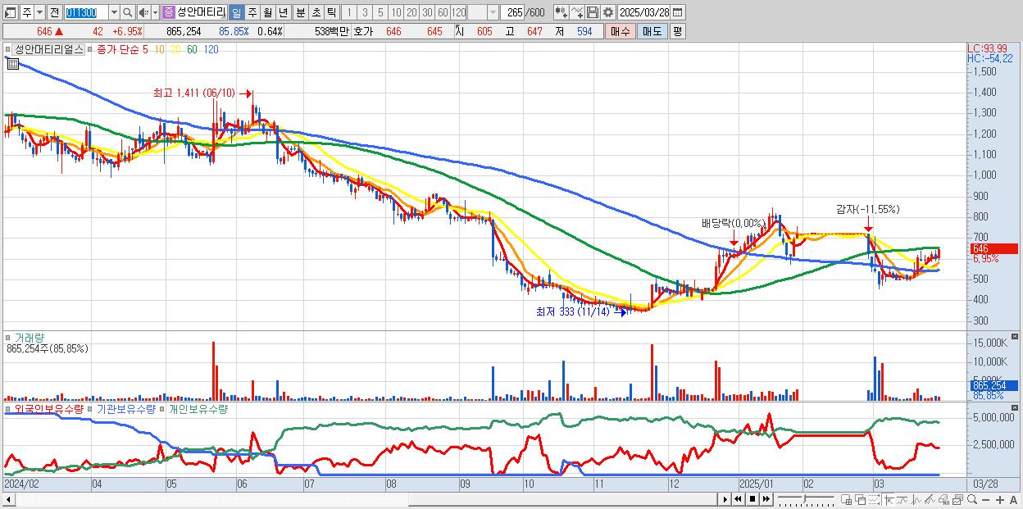Select the 3 interval button

[364, 12]
